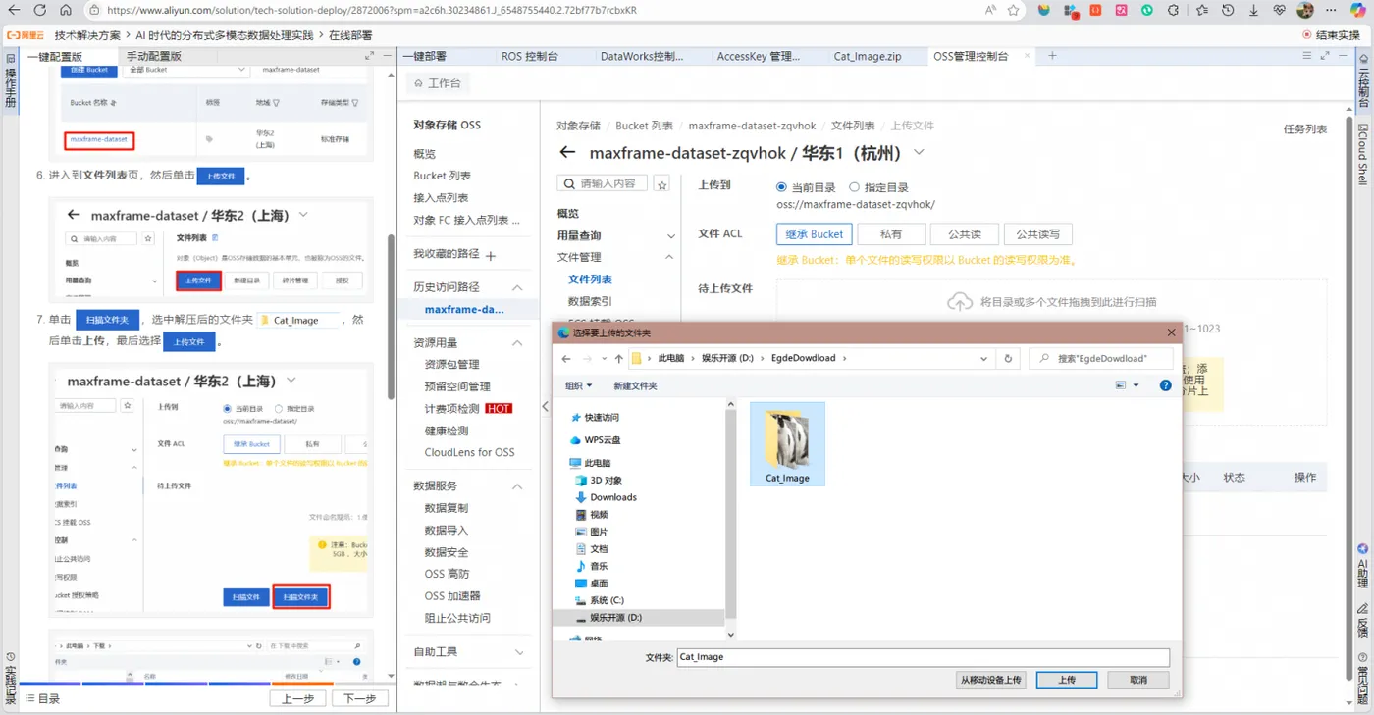Open the browser home page icon

pyautogui.click(x=66, y=10)
